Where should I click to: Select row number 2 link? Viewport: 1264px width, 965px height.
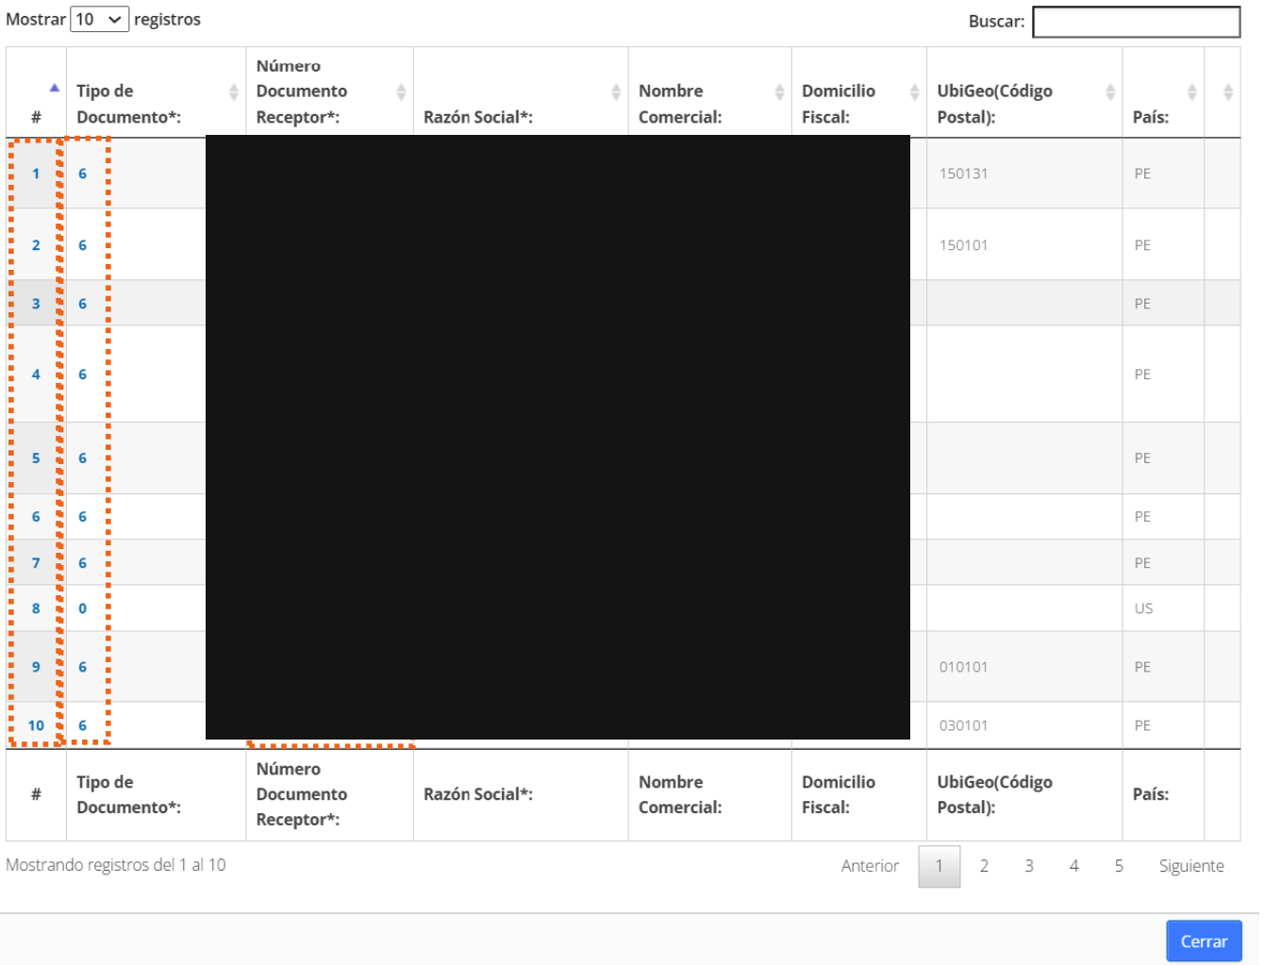coord(36,245)
